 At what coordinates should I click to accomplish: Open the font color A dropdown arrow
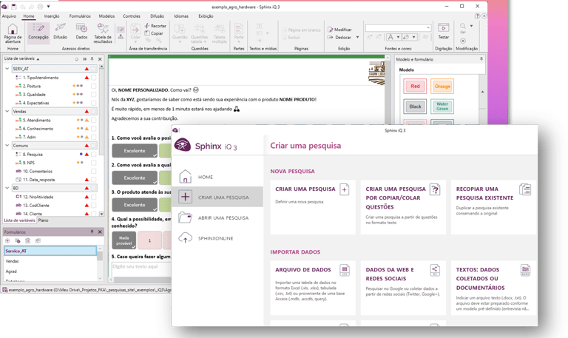pyautogui.click(x=398, y=37)
